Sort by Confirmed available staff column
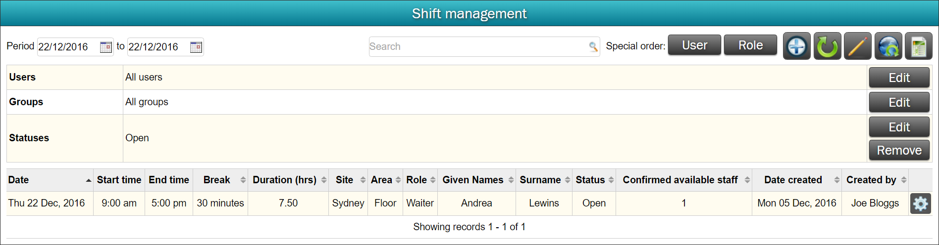The image size is (939, 245). tap(684, 180)
